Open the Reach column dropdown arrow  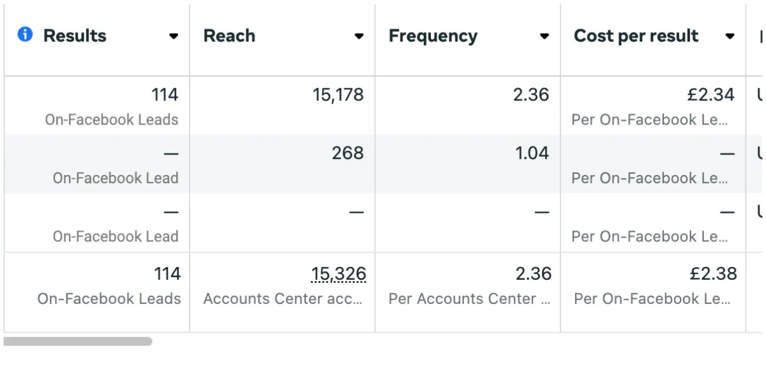coord(359,36)
